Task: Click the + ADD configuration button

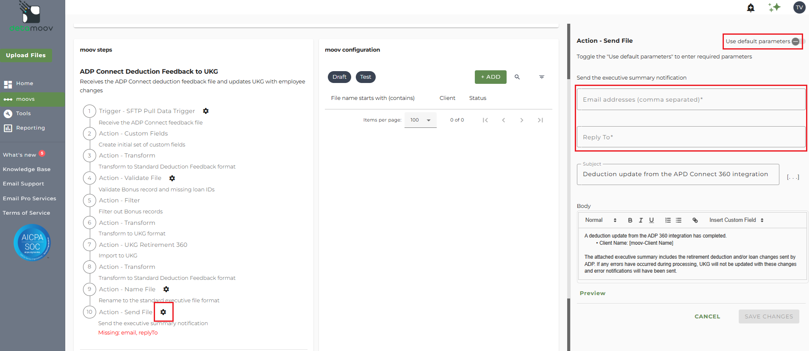Action: coord(490,77)
